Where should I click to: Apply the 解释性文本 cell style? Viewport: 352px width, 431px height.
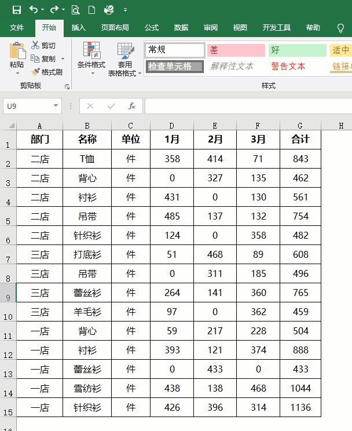click(x=232, y=67)
